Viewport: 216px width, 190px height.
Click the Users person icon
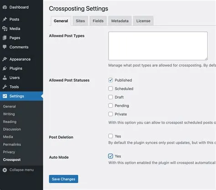5,77
